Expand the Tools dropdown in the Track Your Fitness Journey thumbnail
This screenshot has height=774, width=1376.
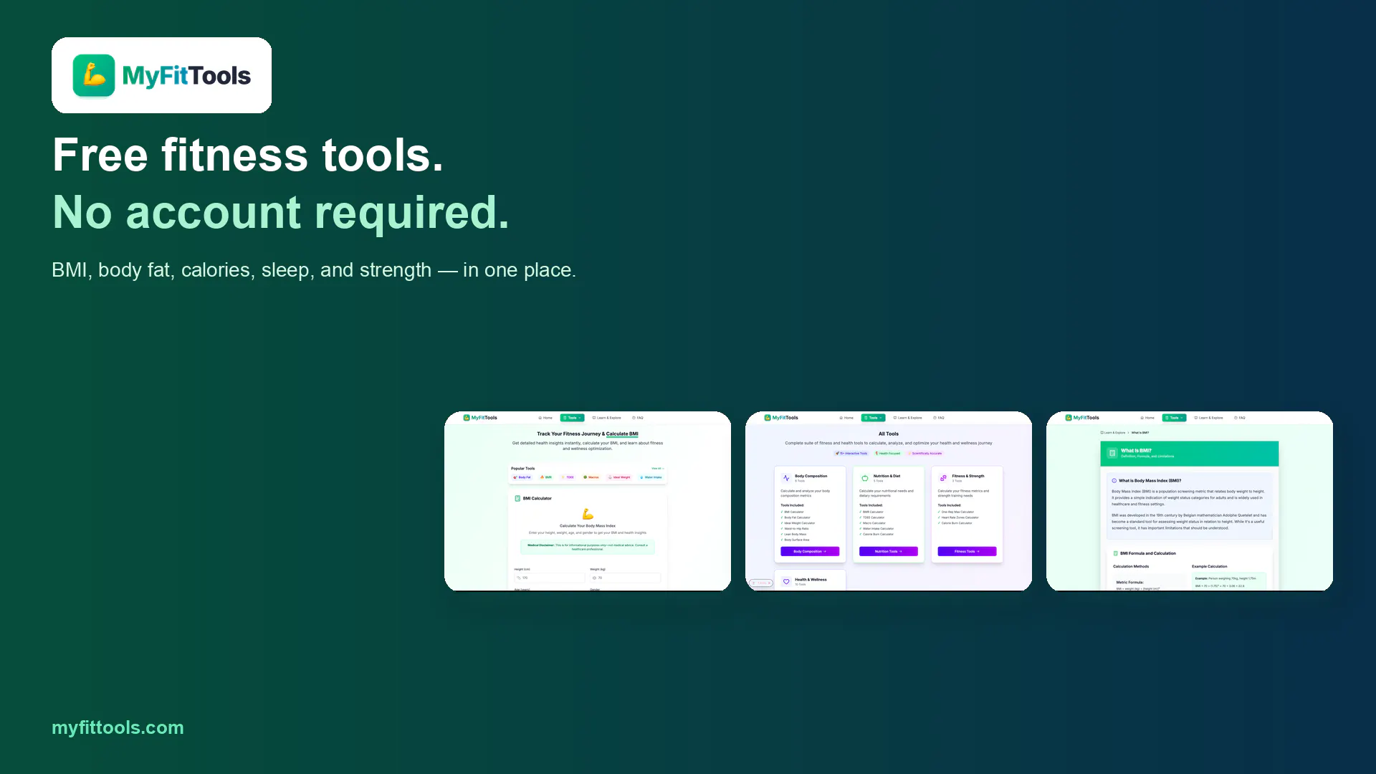572,418
